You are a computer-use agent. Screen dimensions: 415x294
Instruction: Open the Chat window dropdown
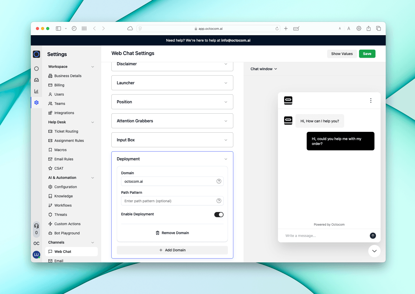pyautogui.click(x=264, y=69)
